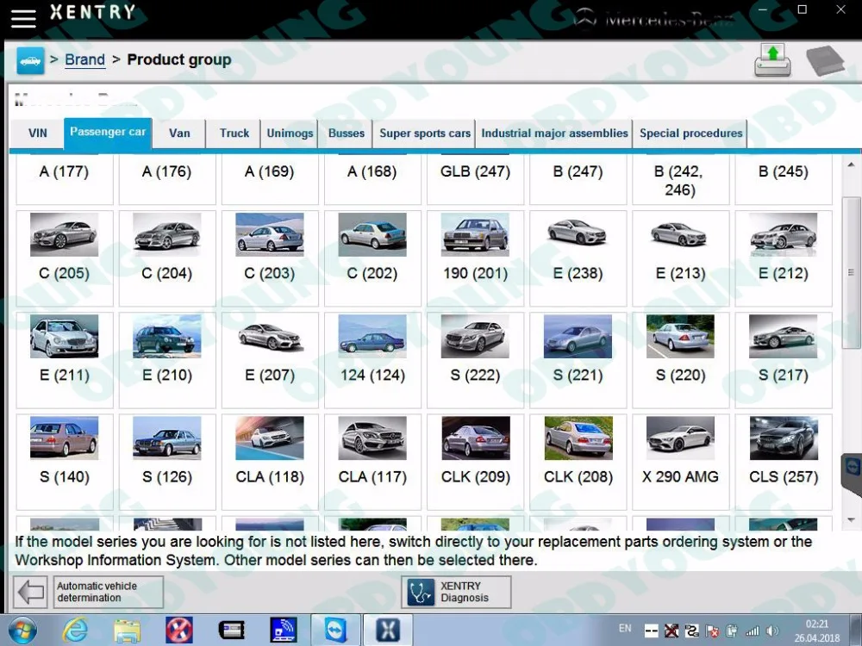
Task: Open the S (140) model tile
Action: pyautogui.click(x=65, y=462)
